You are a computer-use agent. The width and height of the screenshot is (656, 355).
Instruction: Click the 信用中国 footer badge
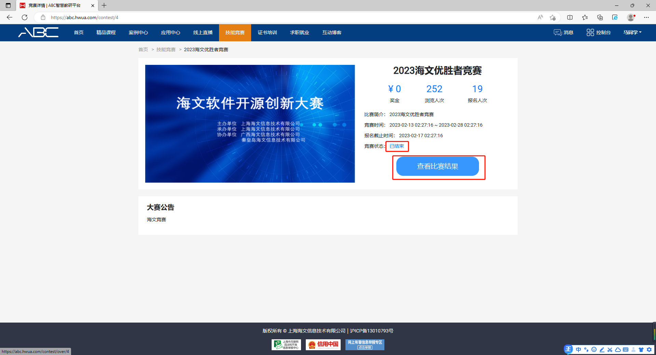[323, 345]
